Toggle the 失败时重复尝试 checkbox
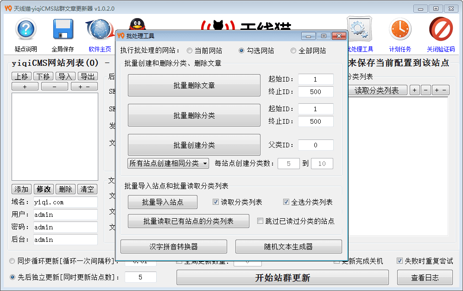 point(400,261)
